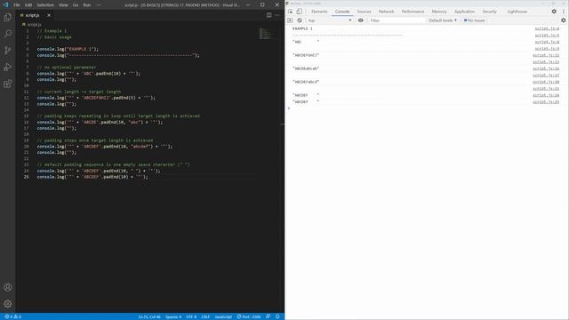
Task: Click the UTF-8 encoding status
Action: pyautogui.click(x=191, y=316)
